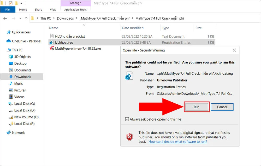The width and height of the screenshot is (261, 166).
Task: Uncheck Always ask before opening this file
Action: [x=127, y=119]
